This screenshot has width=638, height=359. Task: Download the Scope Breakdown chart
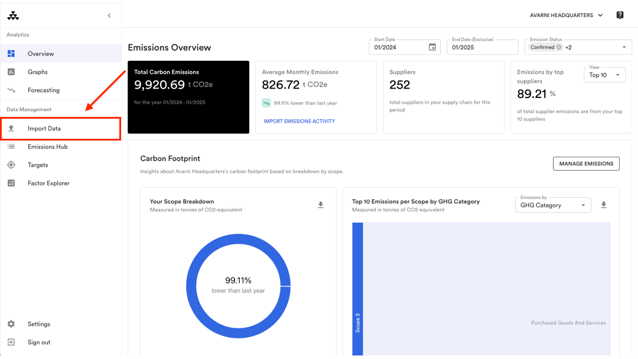point(321,205)
